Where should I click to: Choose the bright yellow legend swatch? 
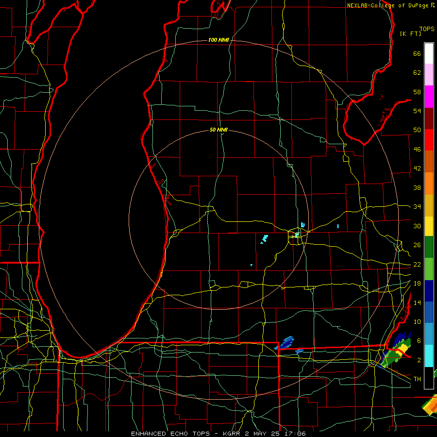click(x=429, y=226)
